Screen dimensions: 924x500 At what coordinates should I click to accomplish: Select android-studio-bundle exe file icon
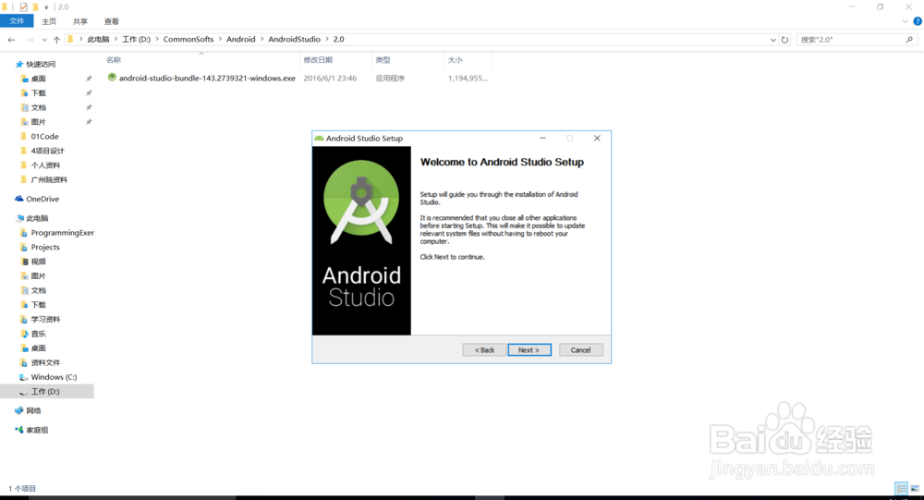click(112, 78)
